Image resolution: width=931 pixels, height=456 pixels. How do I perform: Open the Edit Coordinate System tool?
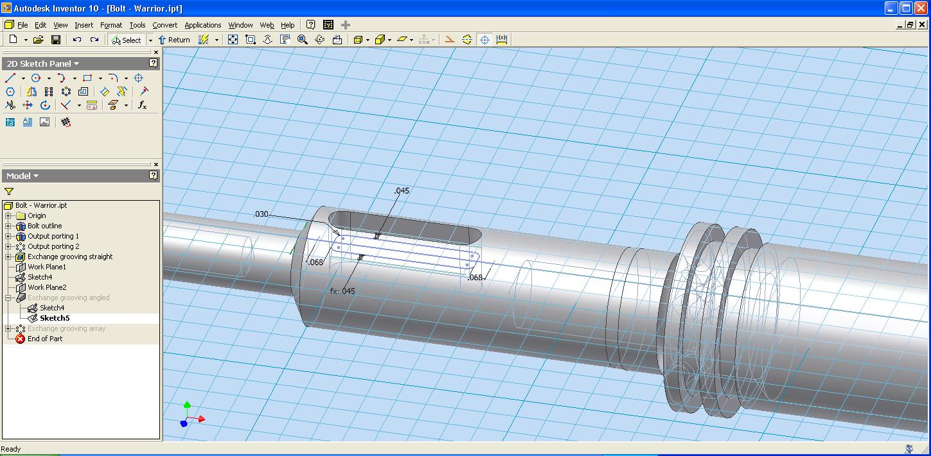point(66,122)
